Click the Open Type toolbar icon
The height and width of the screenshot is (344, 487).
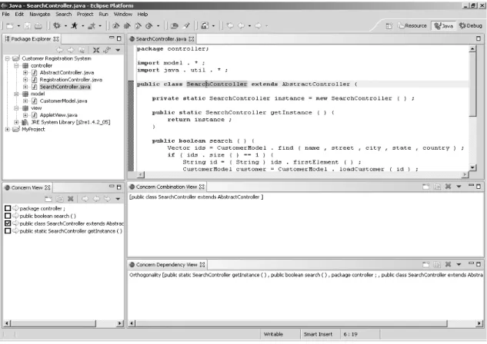click(174, 26)
